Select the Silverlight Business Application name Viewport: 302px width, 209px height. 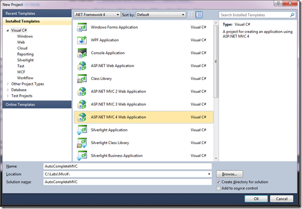[117, 156]
